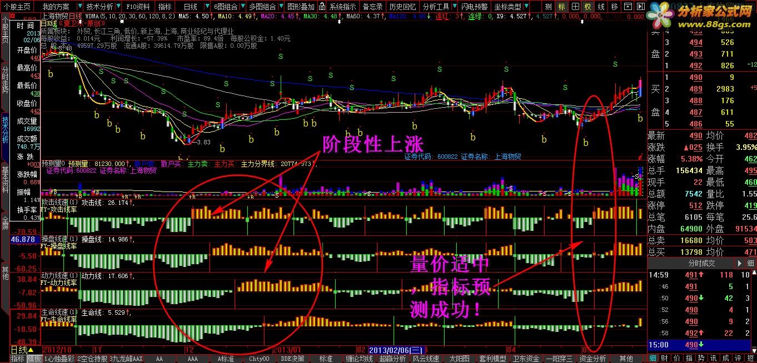Toggle the 标 button in top toolbar
Image resolution: width=757 pixels, height=363 pixels.
[562, 7]
